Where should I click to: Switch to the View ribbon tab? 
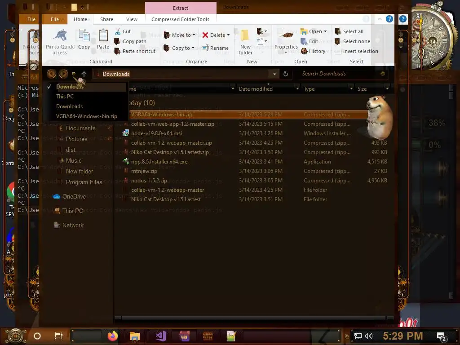pos(132,19)
